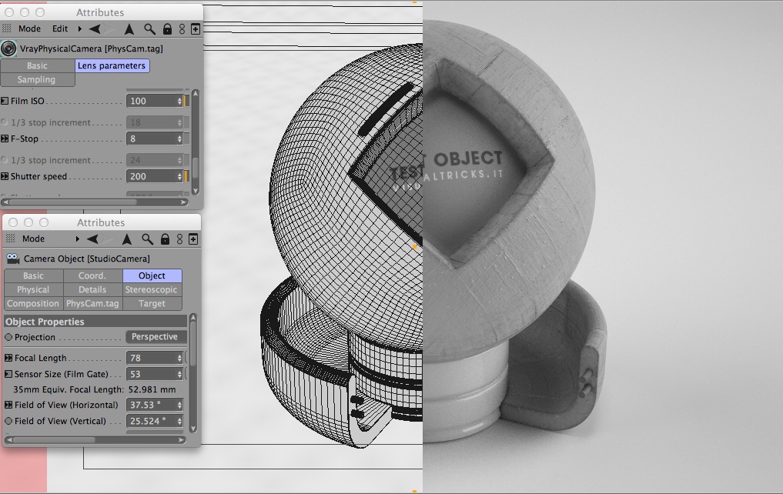
Task: Toggle F-Stop animation checkbox
Action: coord(5,139)
